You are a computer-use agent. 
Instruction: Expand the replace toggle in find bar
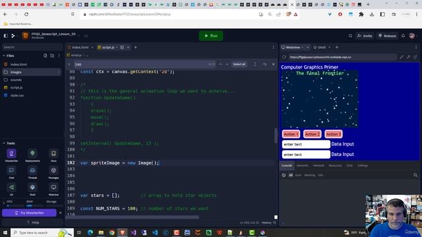tap(69, 65)
